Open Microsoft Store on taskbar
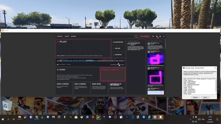The height and width of the screenshot is (124, 221). (x=76, y=117)
